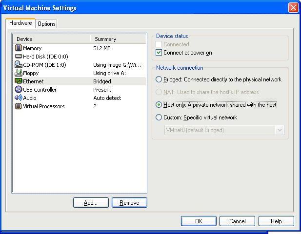Select the Memory device icon

pyautogui.click(x=19, y=48)
